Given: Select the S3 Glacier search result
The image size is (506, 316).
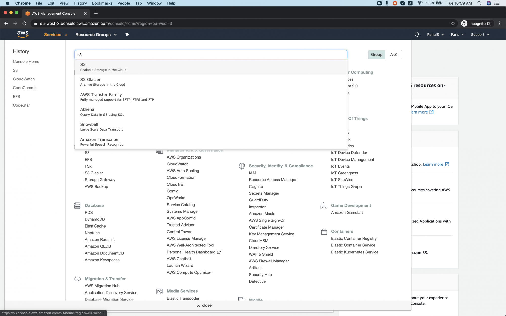Looking at the screenshot, I should 91,79.
